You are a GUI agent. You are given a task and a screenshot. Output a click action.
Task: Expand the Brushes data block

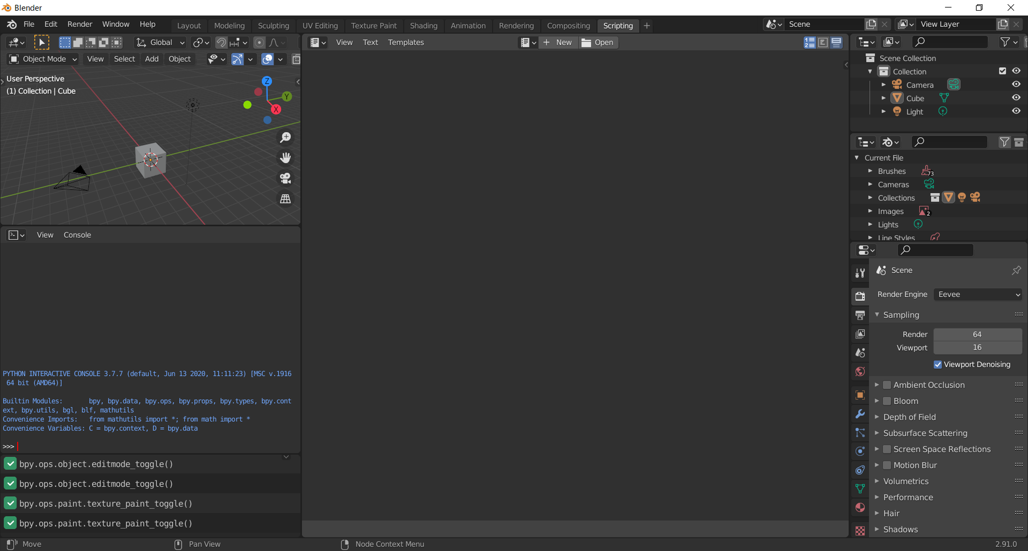[870, 171]
